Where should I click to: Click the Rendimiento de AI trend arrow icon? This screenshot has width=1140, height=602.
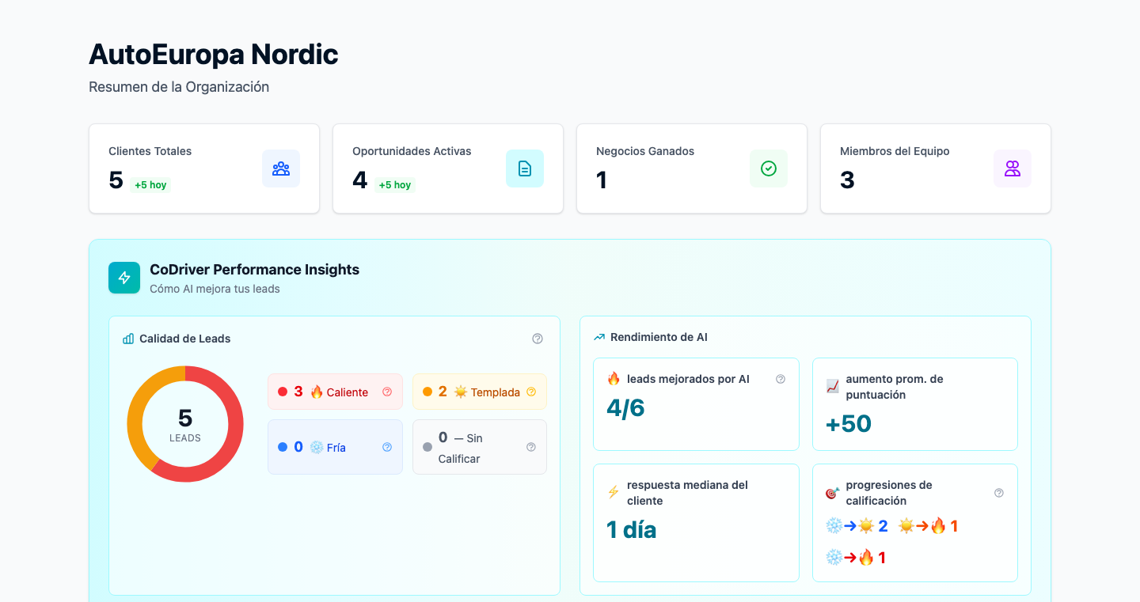pos(598,337)
